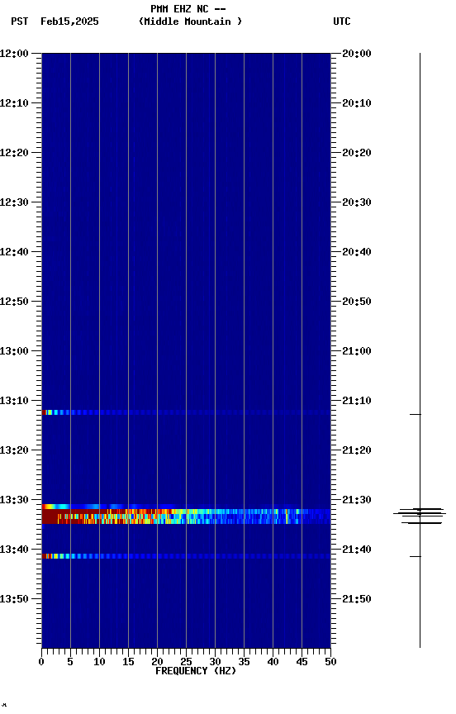Click the 21:00 UTC time label
The height and width of the screenshot is (714, 456).
(x=357, y=351)
